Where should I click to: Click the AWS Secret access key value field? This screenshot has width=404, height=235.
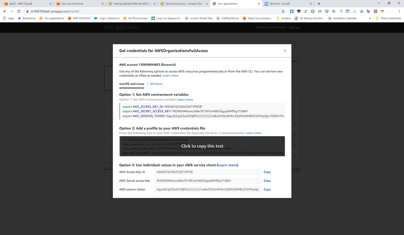[208, 180]
